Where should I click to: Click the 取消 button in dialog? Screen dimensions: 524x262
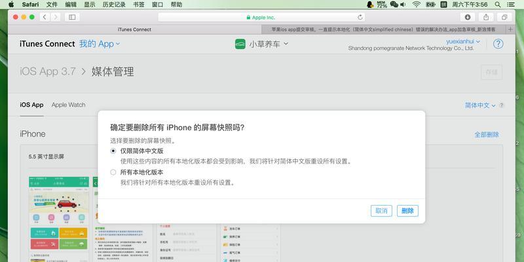click(381, 211)
